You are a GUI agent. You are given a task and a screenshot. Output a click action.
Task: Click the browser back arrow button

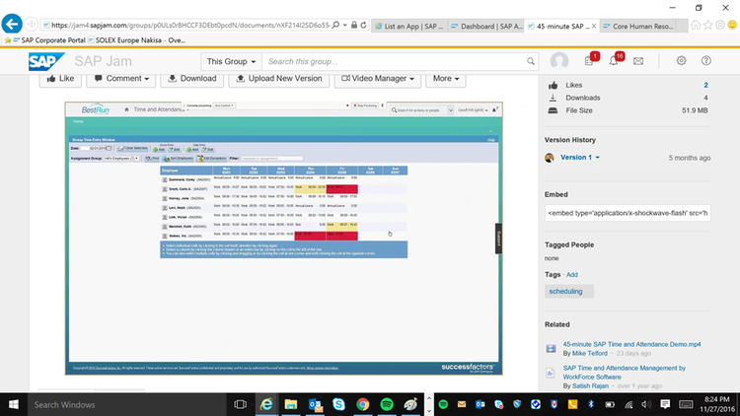coord(12,24)
